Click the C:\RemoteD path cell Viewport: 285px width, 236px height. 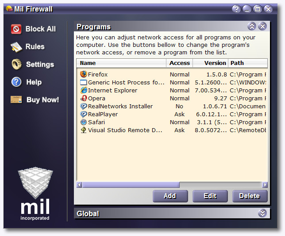click(x=248, y=130)
